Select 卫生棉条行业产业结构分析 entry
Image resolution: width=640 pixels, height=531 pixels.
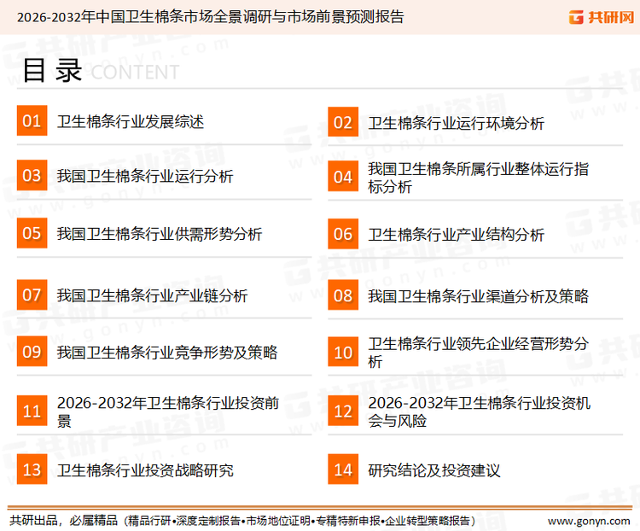[x=456, y=235]
